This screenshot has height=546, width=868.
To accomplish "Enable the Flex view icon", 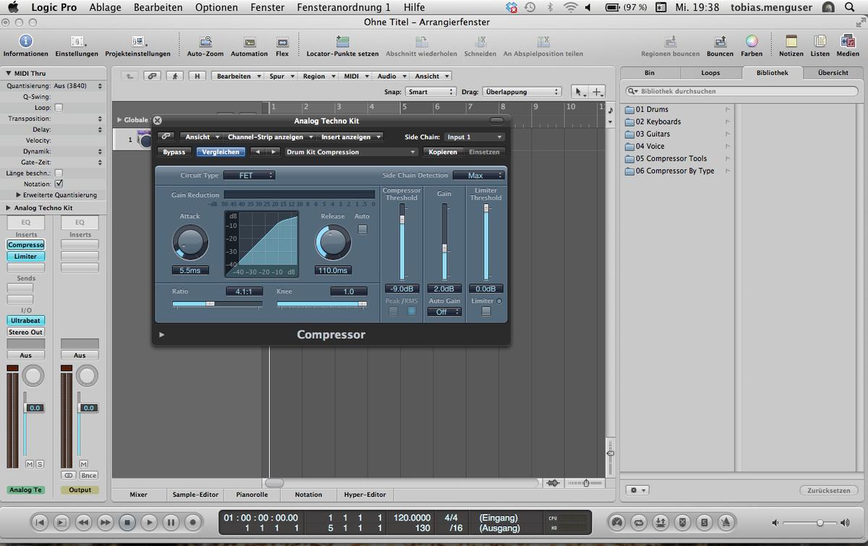I will point(282,42).
